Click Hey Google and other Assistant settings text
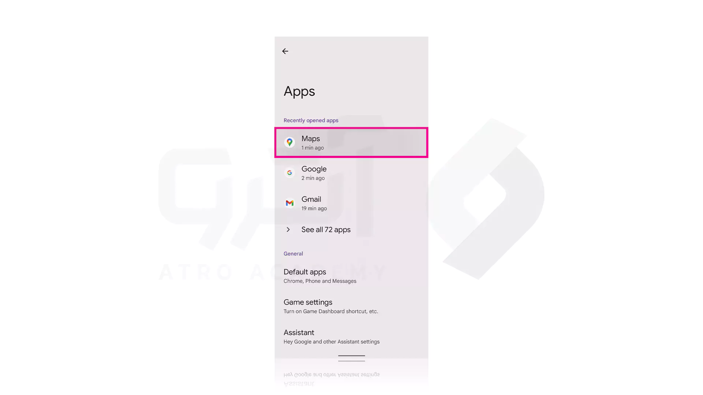Screen dimensions: 703x395 click(331, 342)
